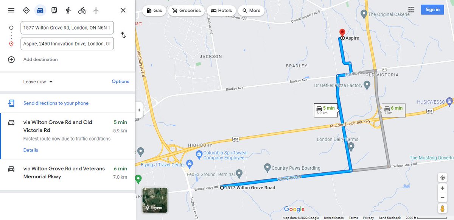This screenshot has width=454, height=220.
Task: Select the transit travel mode icon
Action: pos(54,10)
